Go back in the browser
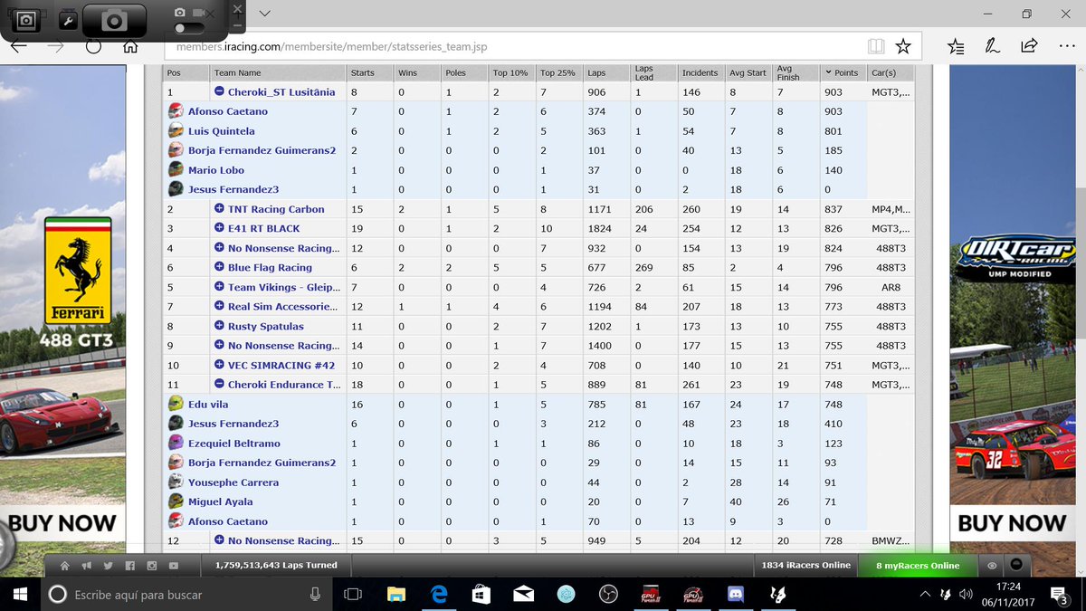 (18, 46)
